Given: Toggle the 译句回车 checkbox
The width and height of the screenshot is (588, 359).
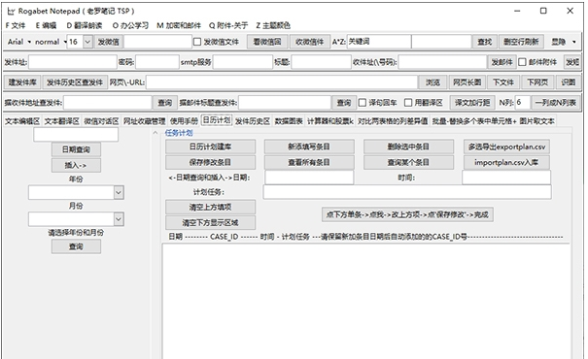Looking at the screenshot, I should pos(363,102).
